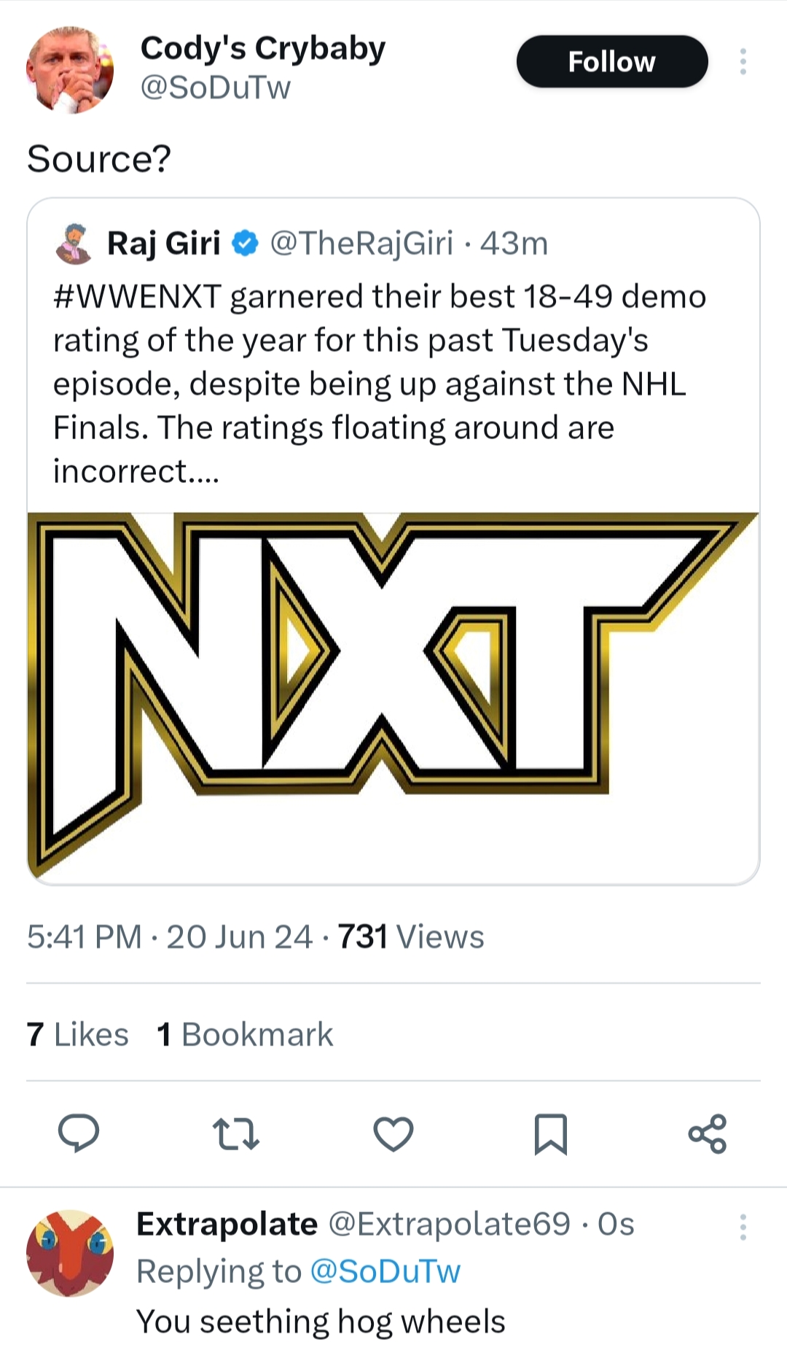Open Cody's Crybaby profile picture
Screen dimensions: 787x1353
(70, 70)
